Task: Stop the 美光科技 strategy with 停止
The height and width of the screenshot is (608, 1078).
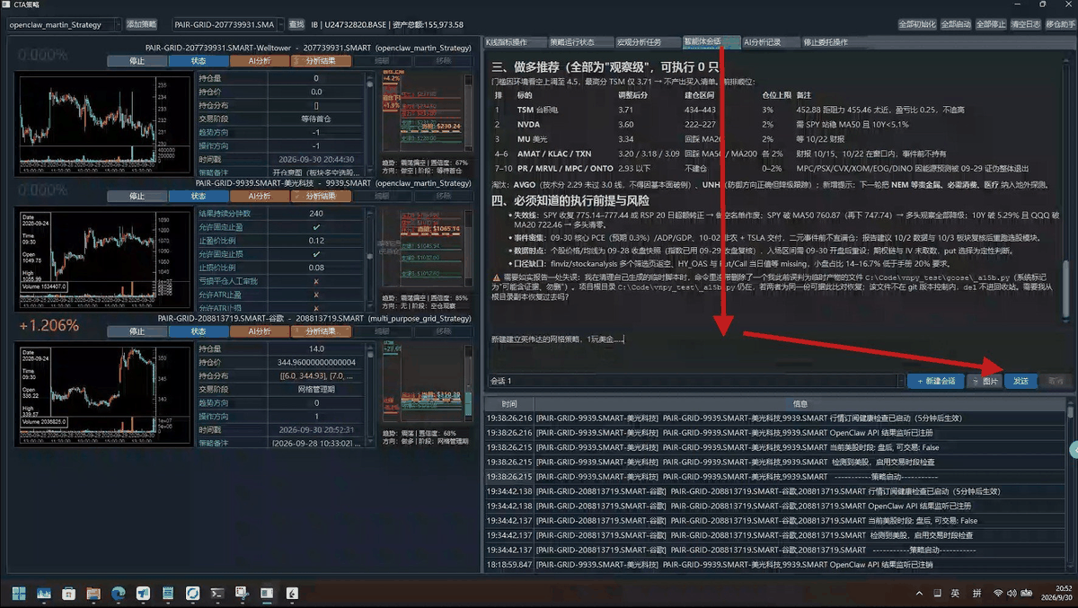Action: pos(137,196)
